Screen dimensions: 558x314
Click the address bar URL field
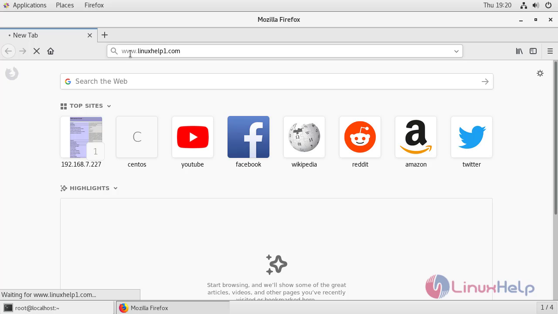tap(285, 51)
